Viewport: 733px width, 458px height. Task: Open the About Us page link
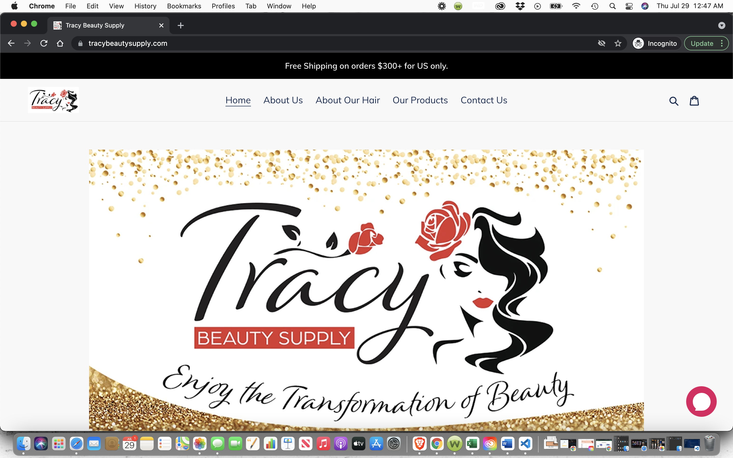pos(283,100)
